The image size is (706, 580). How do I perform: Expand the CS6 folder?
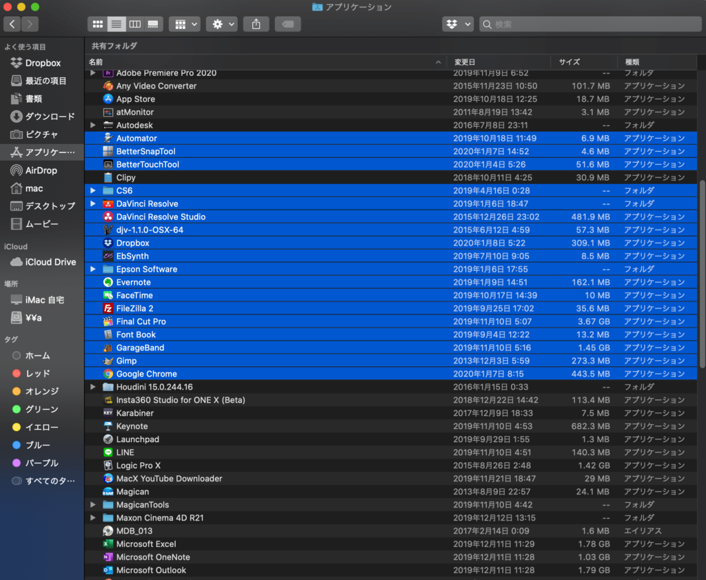[93, 190]
